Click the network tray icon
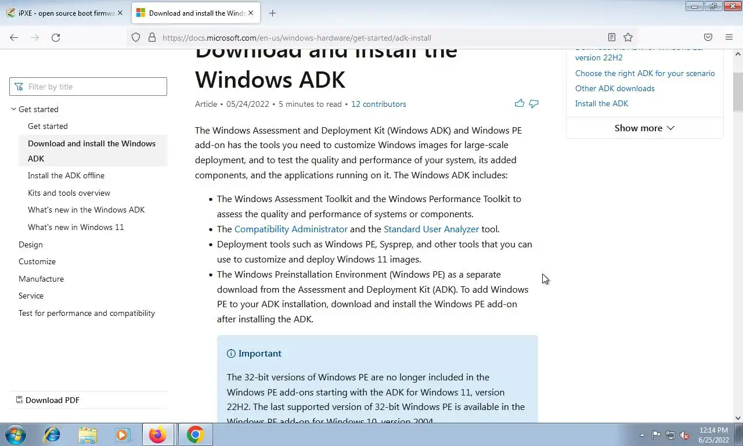 (670, 435)
